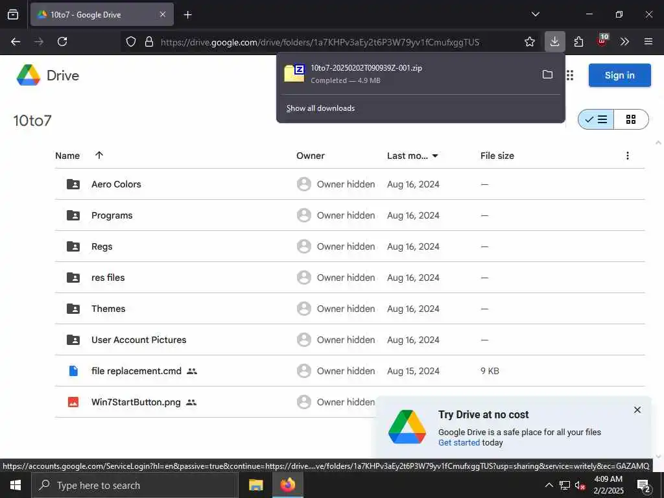Show more tools overflow chevron
This screenshot has width=664, height=498.
tap(624, 41)
